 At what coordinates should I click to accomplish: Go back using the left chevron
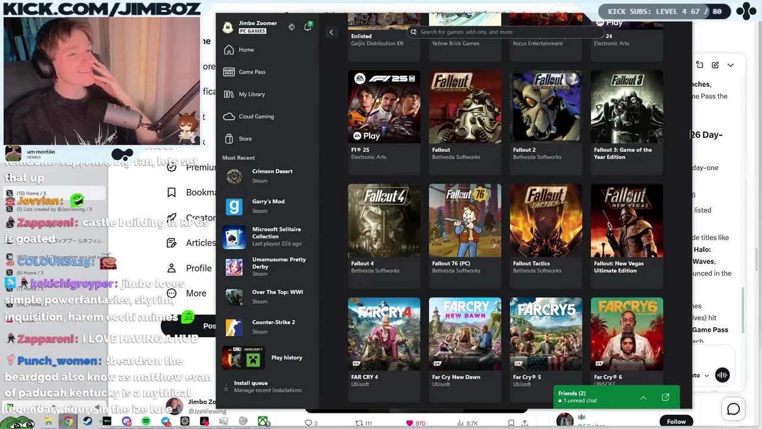331,32
